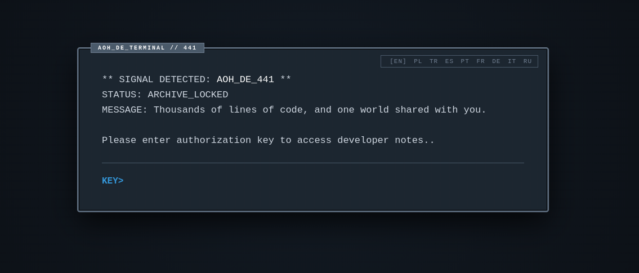639x273 pixels.
Task: Choose PT in the language selector
Action: coord(465,61)
